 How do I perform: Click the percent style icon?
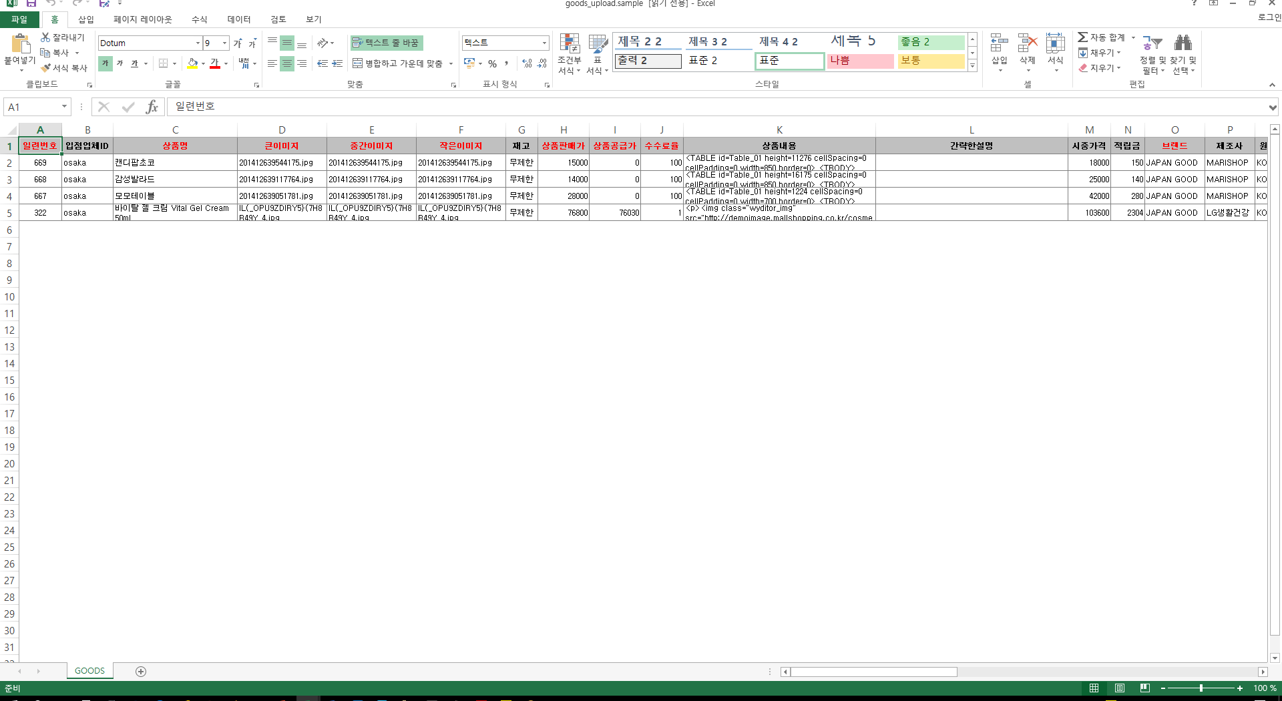492,63
